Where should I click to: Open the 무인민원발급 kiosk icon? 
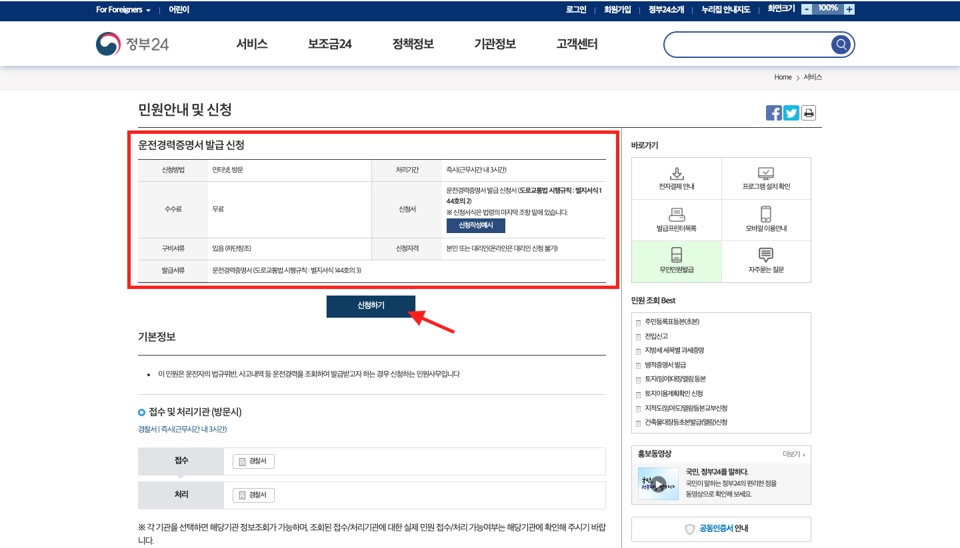676,261
